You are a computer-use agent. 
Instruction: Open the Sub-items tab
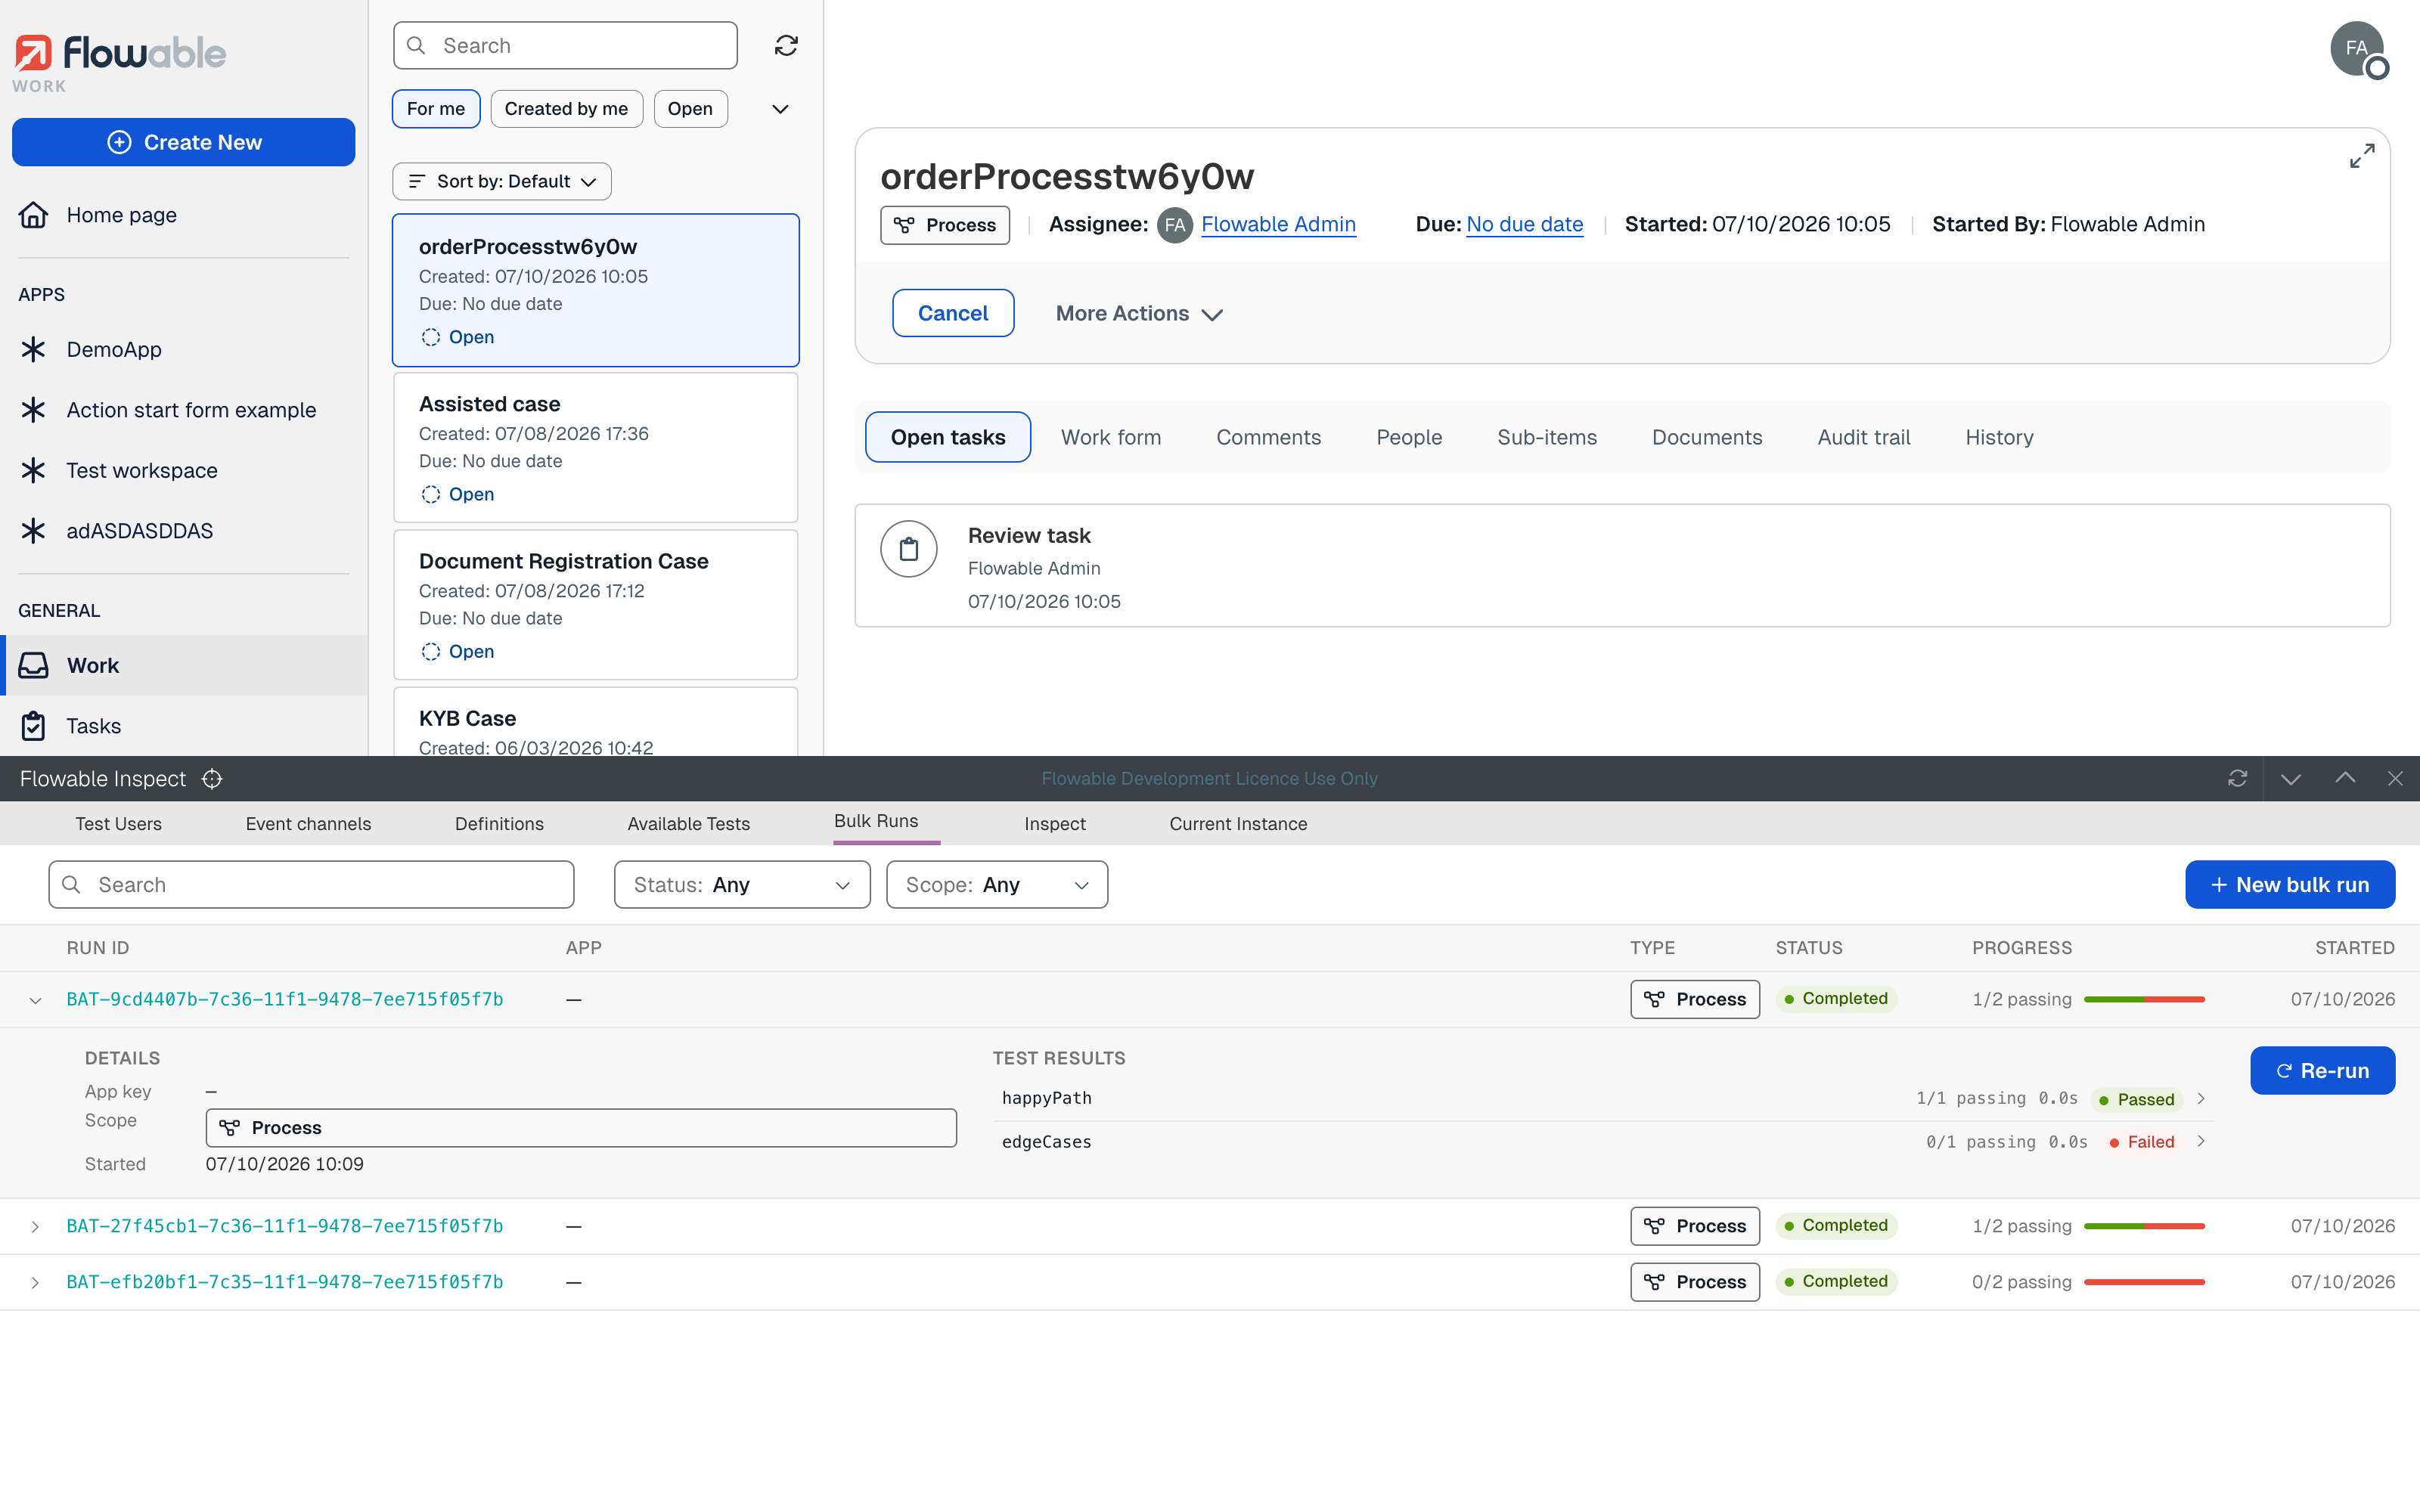click(1547, 437)
